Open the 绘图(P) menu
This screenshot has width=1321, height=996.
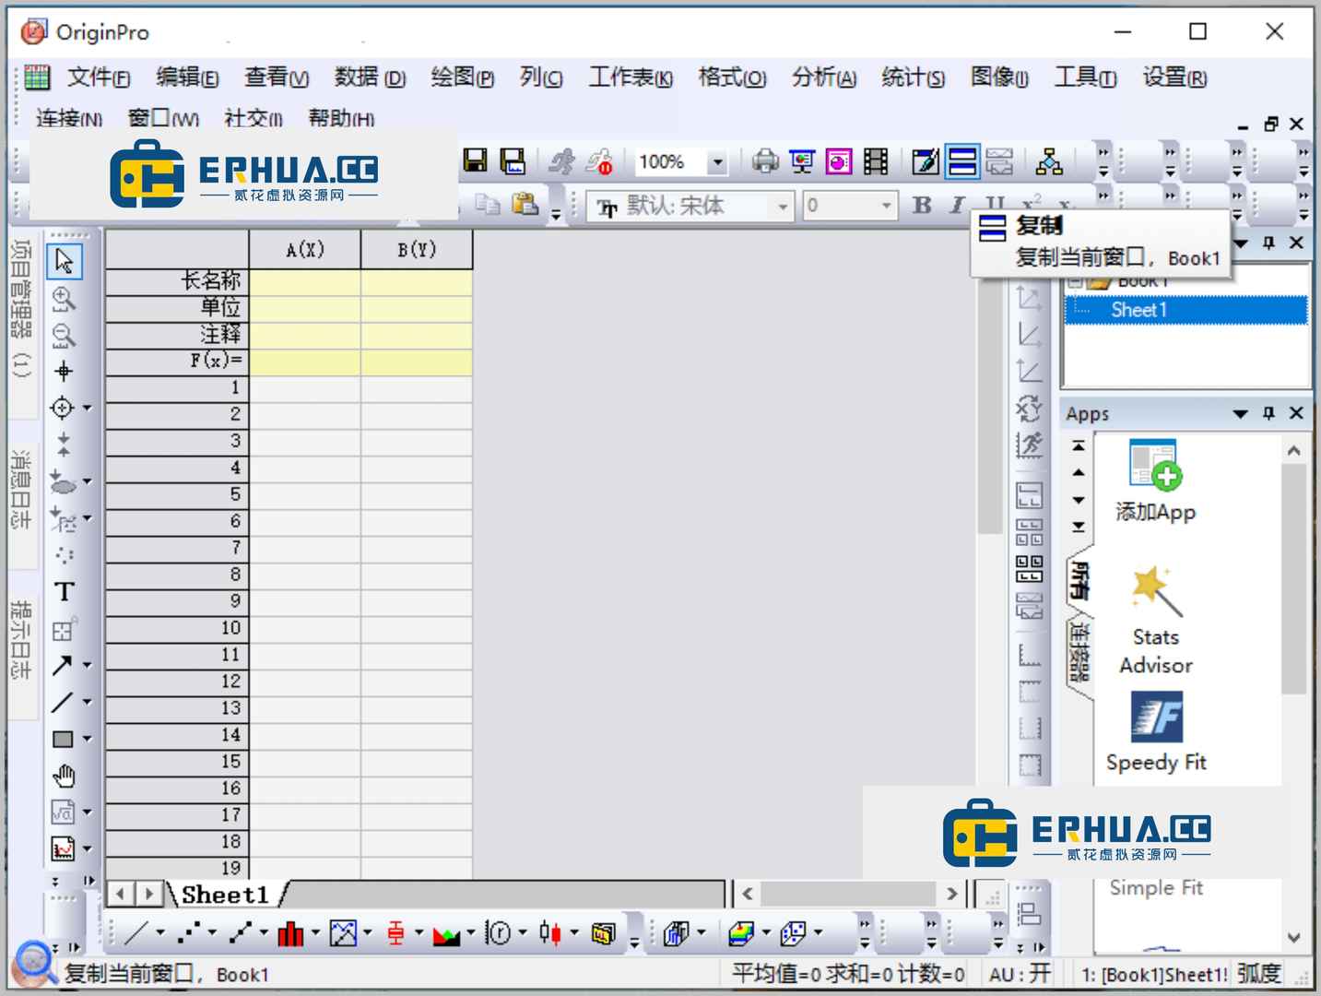pyautogui.click(x=463, y=77)
